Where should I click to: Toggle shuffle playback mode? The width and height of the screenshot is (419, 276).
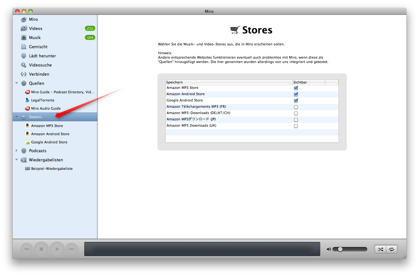(x=380, y=249)
